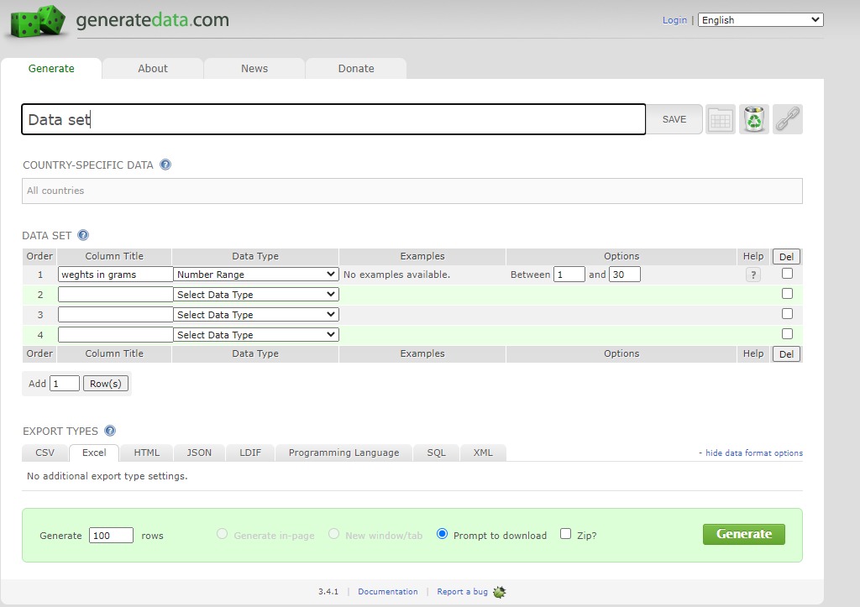Click the recycle bin reset icon
Image resolution: width=860 pixels, height=607 pixels.
coord(754,119)
